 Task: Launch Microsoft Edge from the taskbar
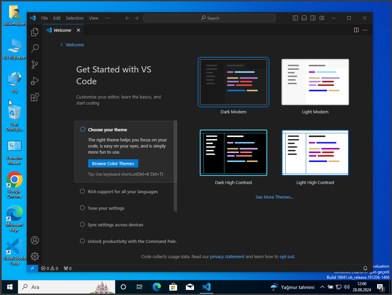157,287
